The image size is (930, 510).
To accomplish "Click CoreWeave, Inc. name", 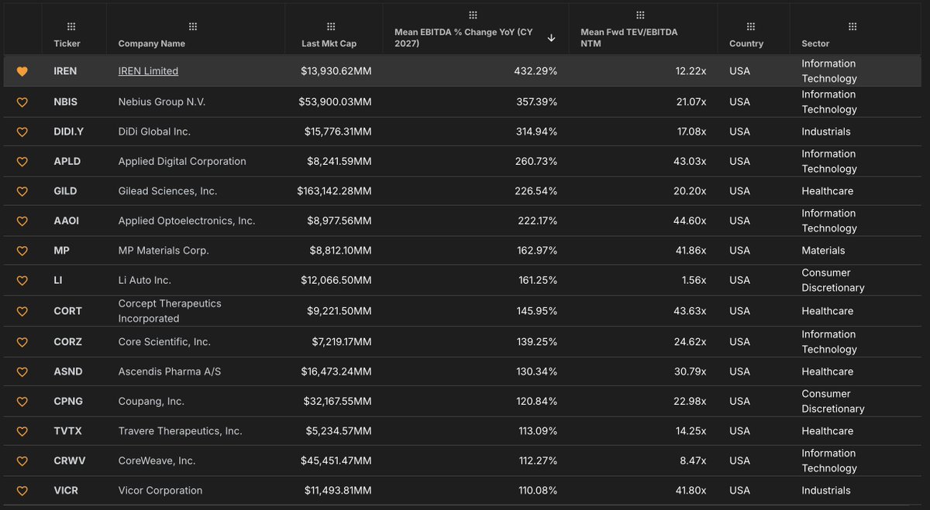I will pos(157,460).
